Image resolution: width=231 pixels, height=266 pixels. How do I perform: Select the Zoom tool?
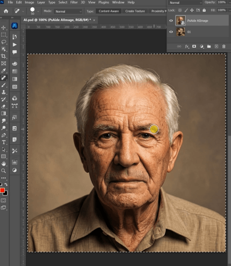[3, 171]
